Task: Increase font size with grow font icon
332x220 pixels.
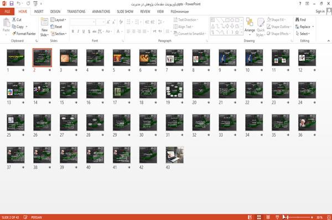Action: pos(108,22)
